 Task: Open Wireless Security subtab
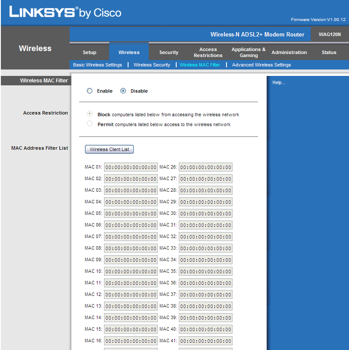[x=152, y=65]
